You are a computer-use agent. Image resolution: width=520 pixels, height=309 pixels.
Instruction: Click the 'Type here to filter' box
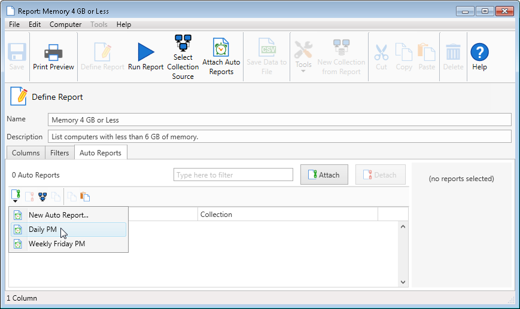click(x=233, y=175)
